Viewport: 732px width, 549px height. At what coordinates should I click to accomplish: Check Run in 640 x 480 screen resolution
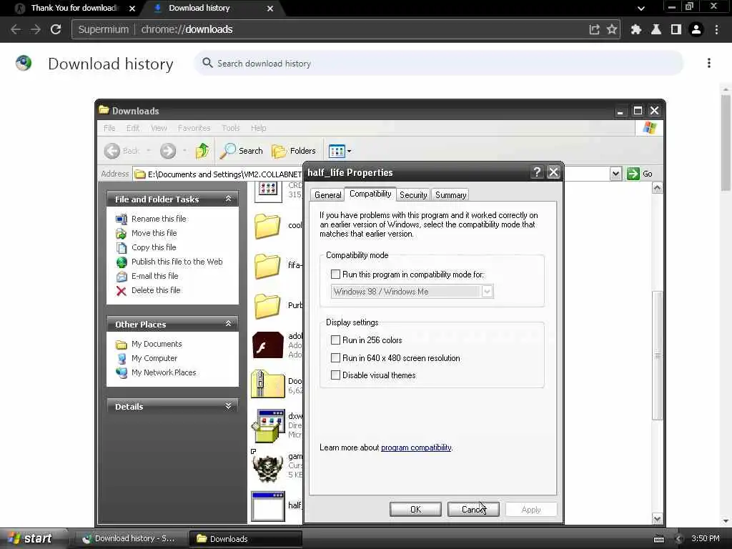pos(335,357)
